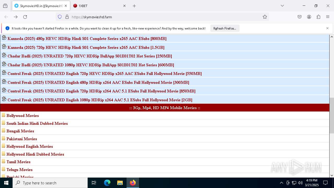The width and height of the screenshot is (334, 188).
Task: Bookmark this page with the star icon
Action: click(x=265, y=17)
